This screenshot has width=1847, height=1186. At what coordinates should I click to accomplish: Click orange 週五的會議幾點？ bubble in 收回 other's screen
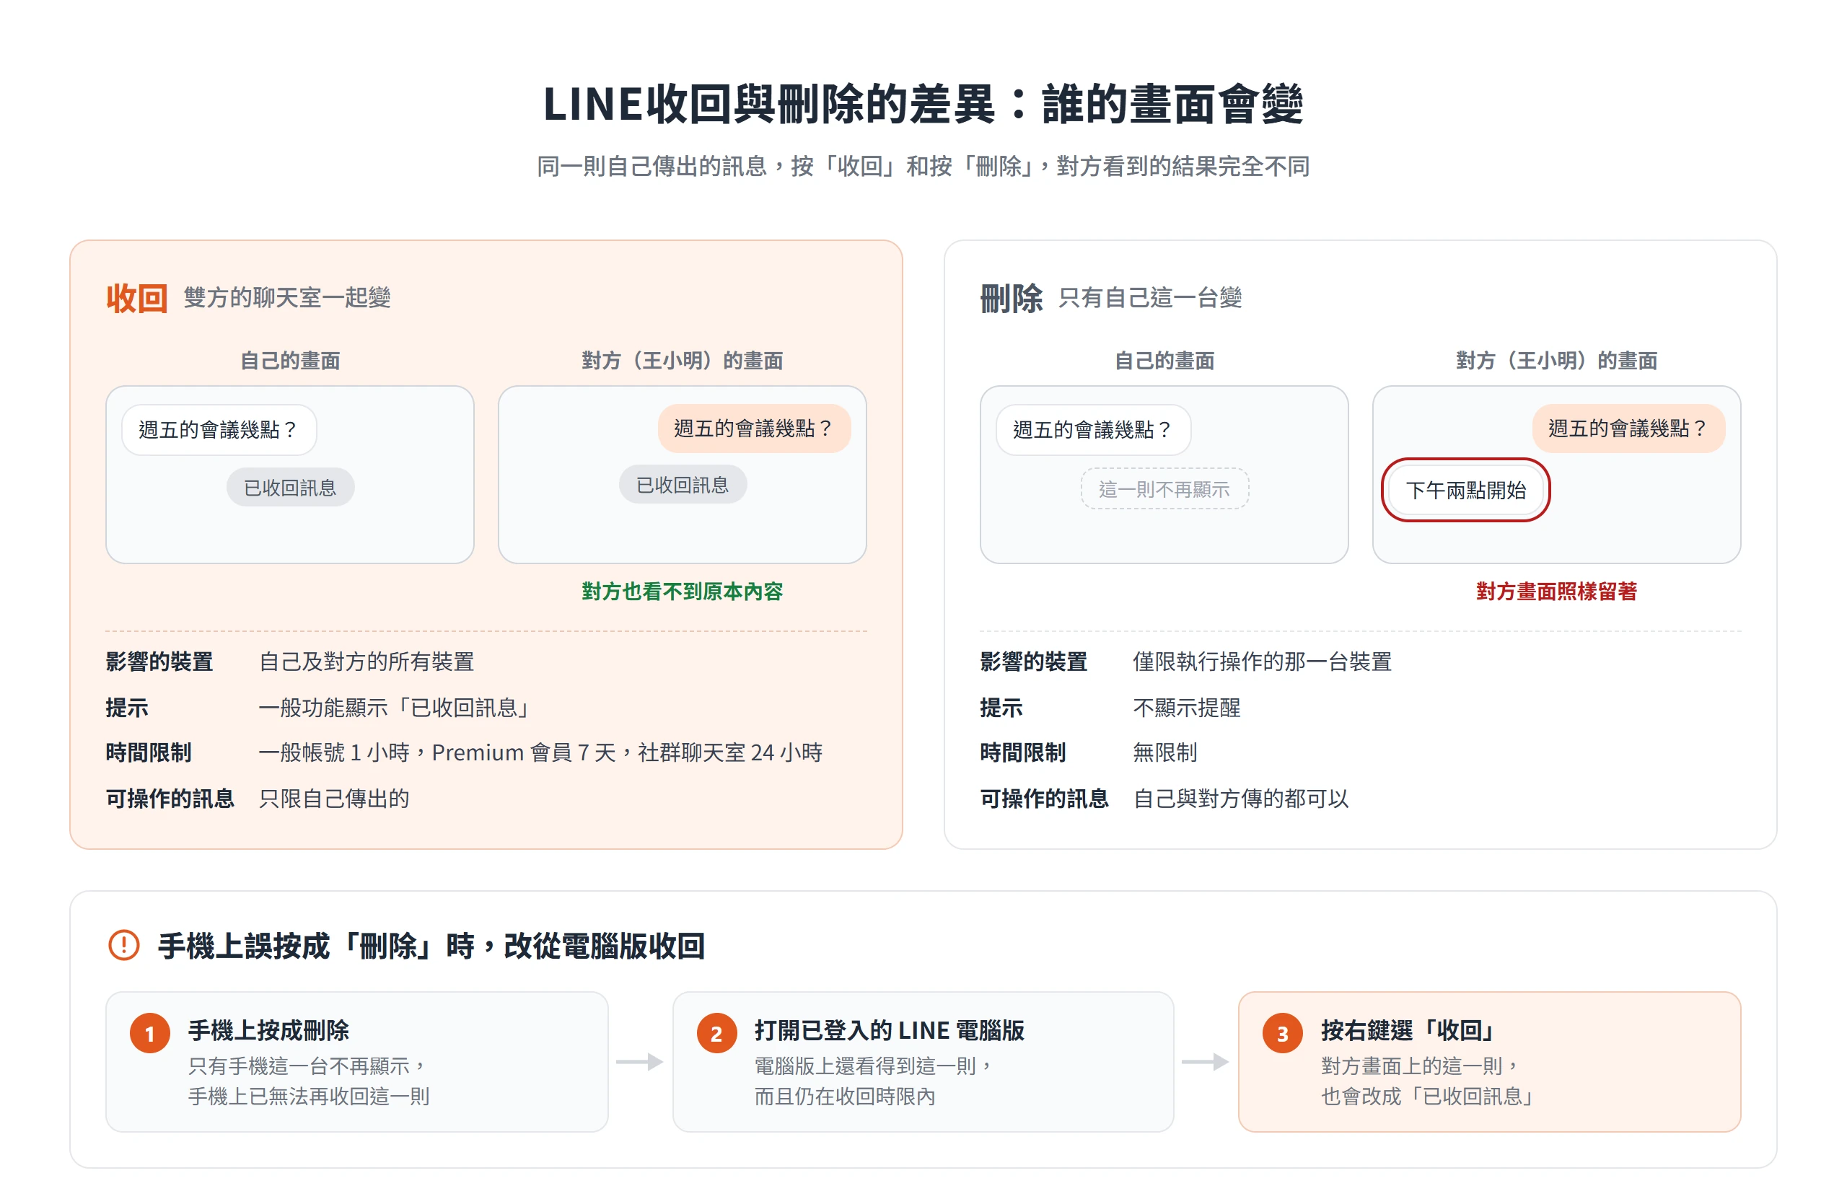754,429
